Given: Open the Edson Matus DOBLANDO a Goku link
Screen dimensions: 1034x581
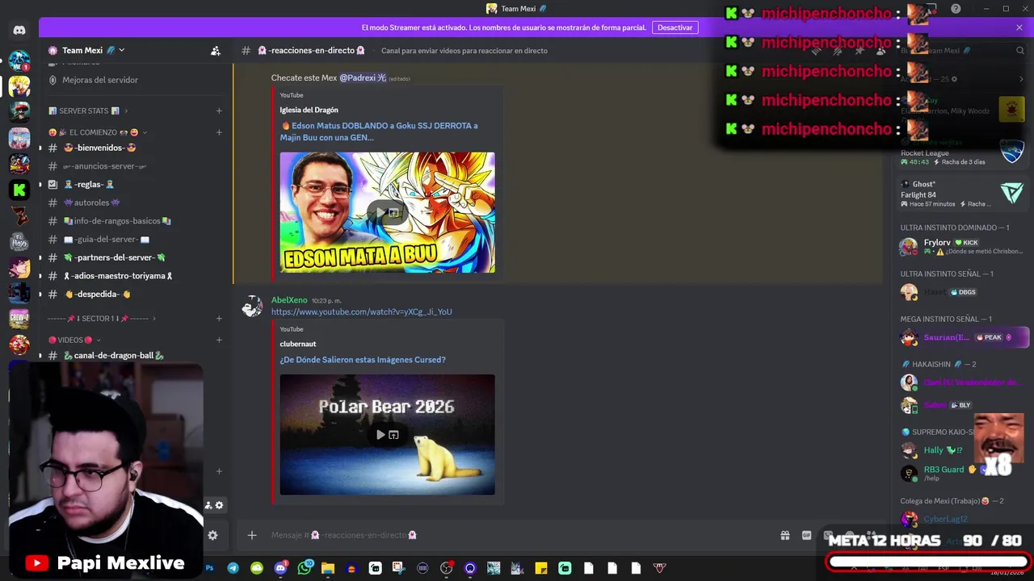Looking at the screenshot, I should pos(380,132).
